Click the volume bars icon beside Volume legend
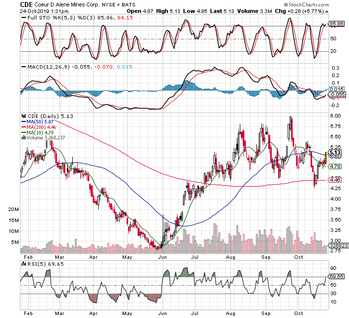 pos(23,137)
